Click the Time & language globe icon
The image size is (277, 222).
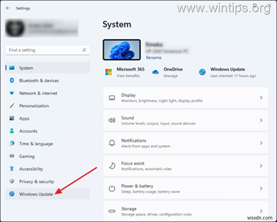click(12, 143)
